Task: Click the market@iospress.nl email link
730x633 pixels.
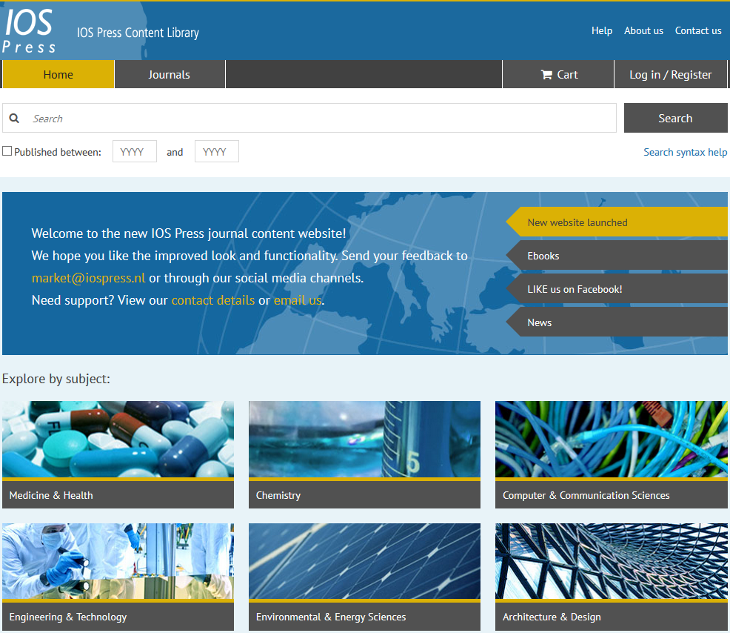Action: tap(88, 278)
